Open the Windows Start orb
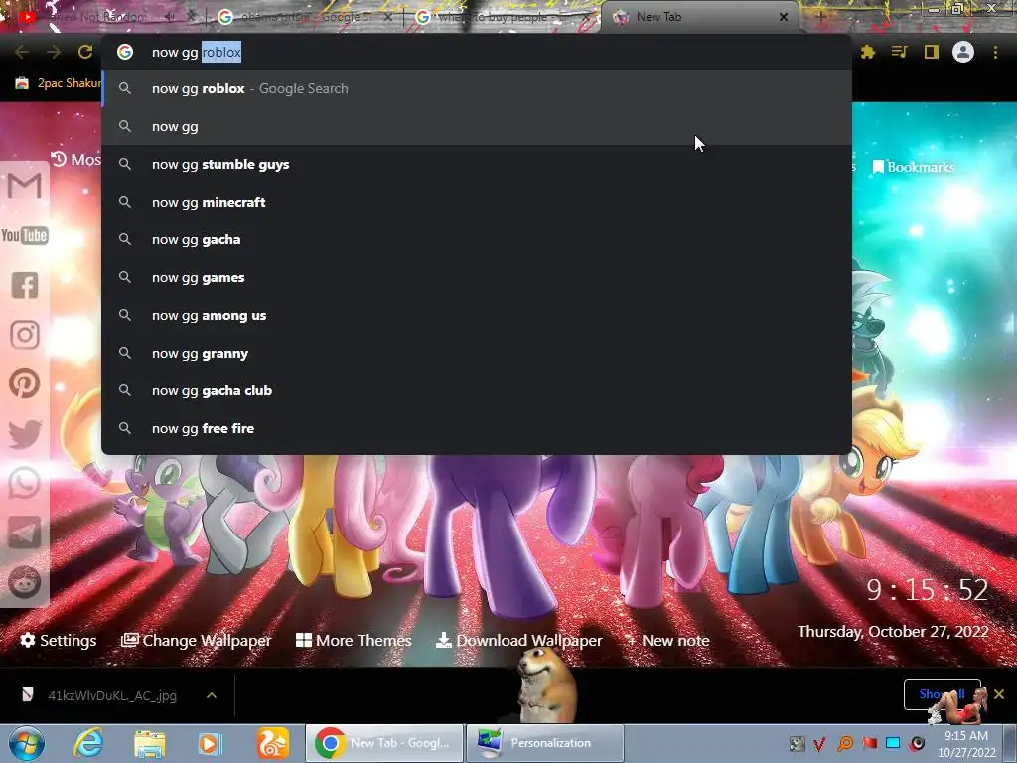This screenshot has height=763, width=1017. coord(27,743)
